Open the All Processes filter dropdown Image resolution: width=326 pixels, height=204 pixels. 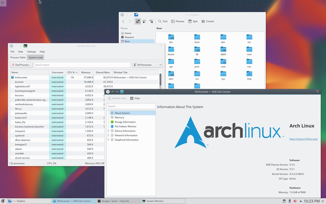(147, 65)
